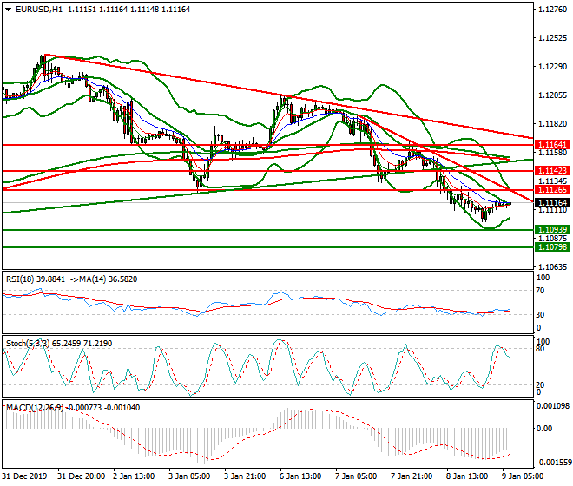Select the 9 Jan 05:00 time label

(x=523, y=476)
